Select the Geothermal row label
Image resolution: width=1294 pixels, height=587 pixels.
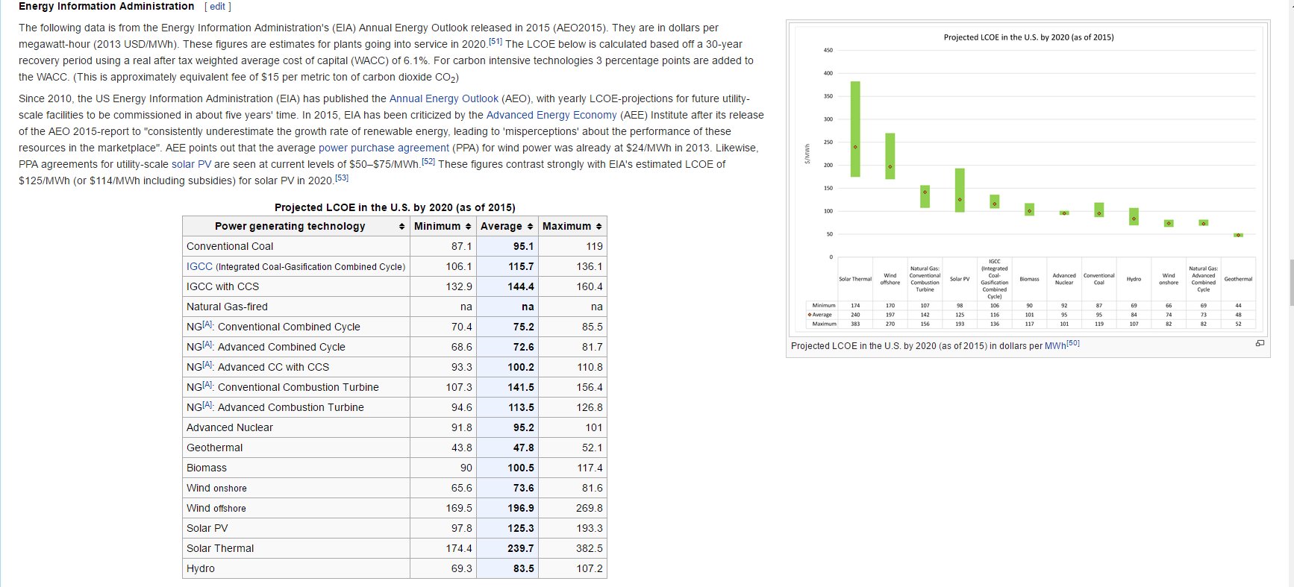click(215, 448)
